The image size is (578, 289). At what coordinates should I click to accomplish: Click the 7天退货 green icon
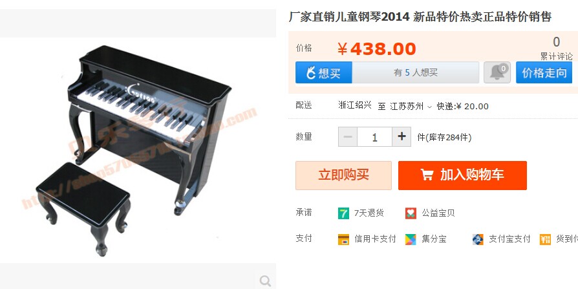coord(343,213)
